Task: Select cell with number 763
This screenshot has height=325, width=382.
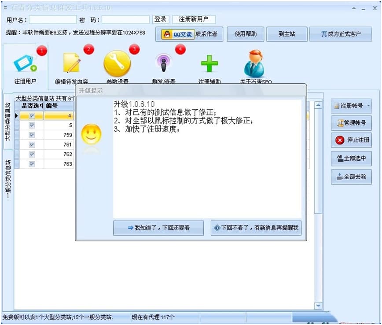Action: tap(59, 164)
